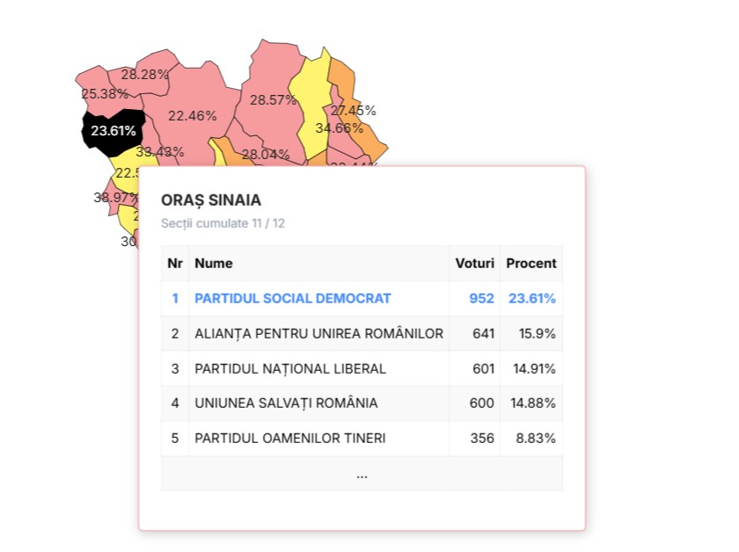Select the region labeled 28.04%
Screen dimensions: 739x552
click(x=265, y=154)
